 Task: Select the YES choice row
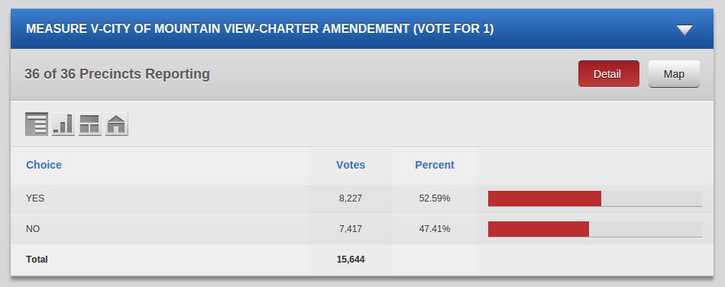click(x=362, y=198)
